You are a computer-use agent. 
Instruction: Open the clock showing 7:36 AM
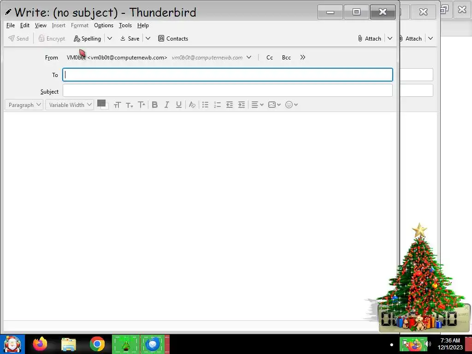pyautogui.click(x=450, y=344)
